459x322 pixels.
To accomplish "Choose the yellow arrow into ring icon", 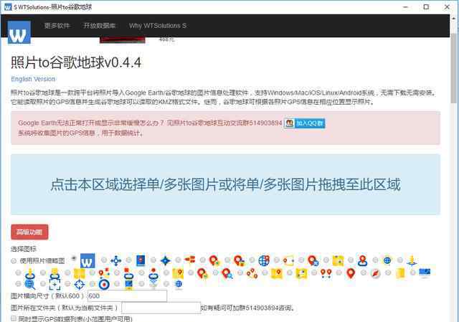I will coord(30,274).
